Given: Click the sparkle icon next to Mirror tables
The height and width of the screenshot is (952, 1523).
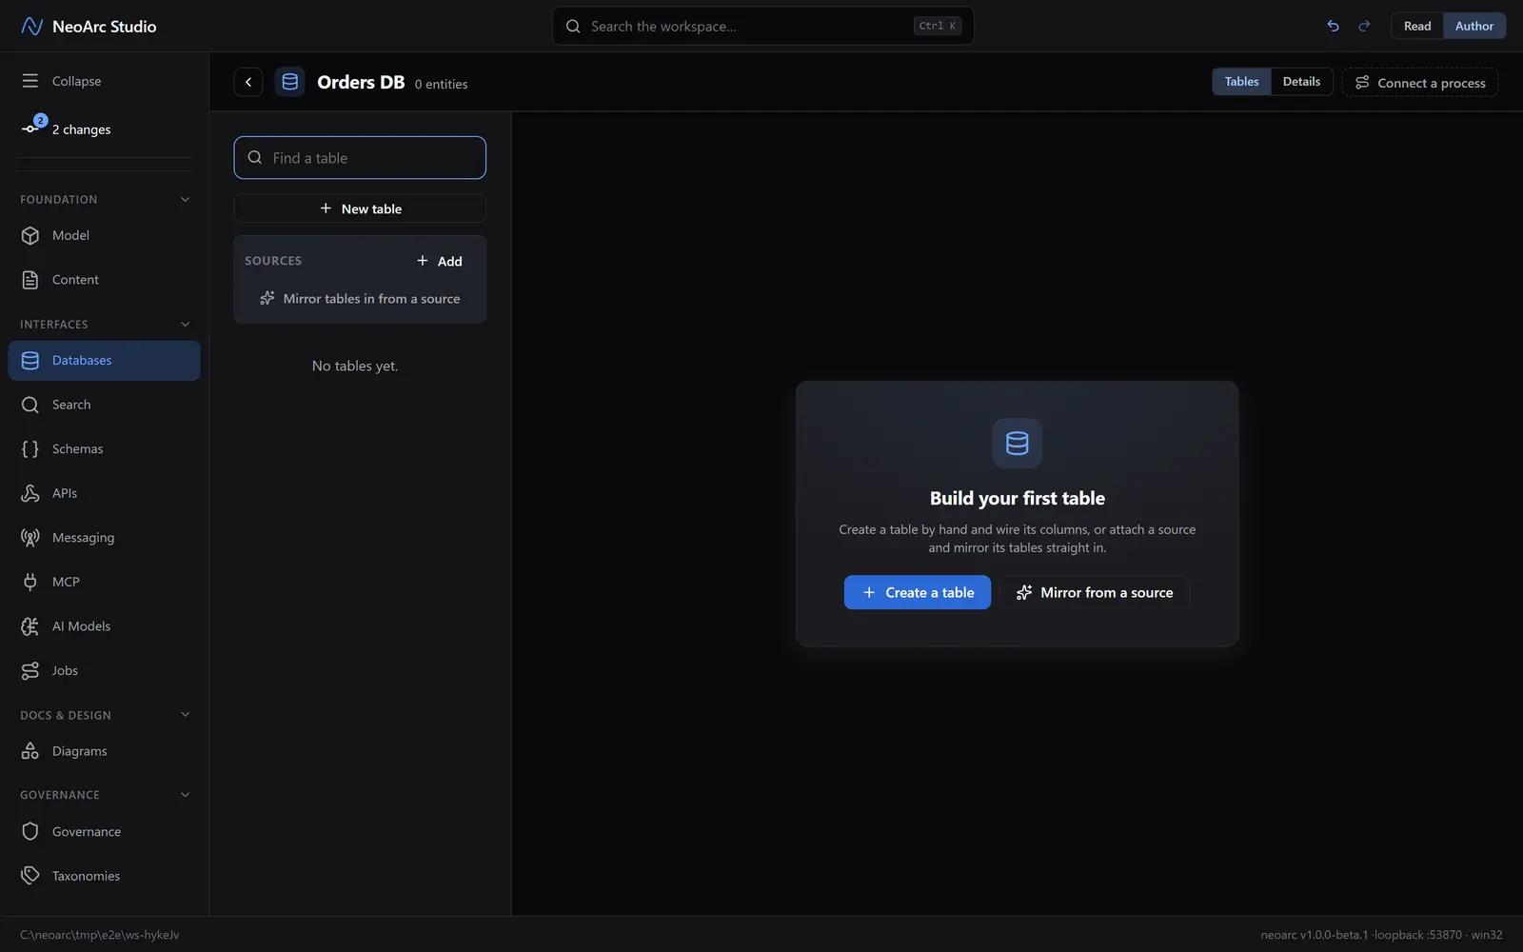Looking at the screenshot, I should pyautogui.click(x=267, y=298).
